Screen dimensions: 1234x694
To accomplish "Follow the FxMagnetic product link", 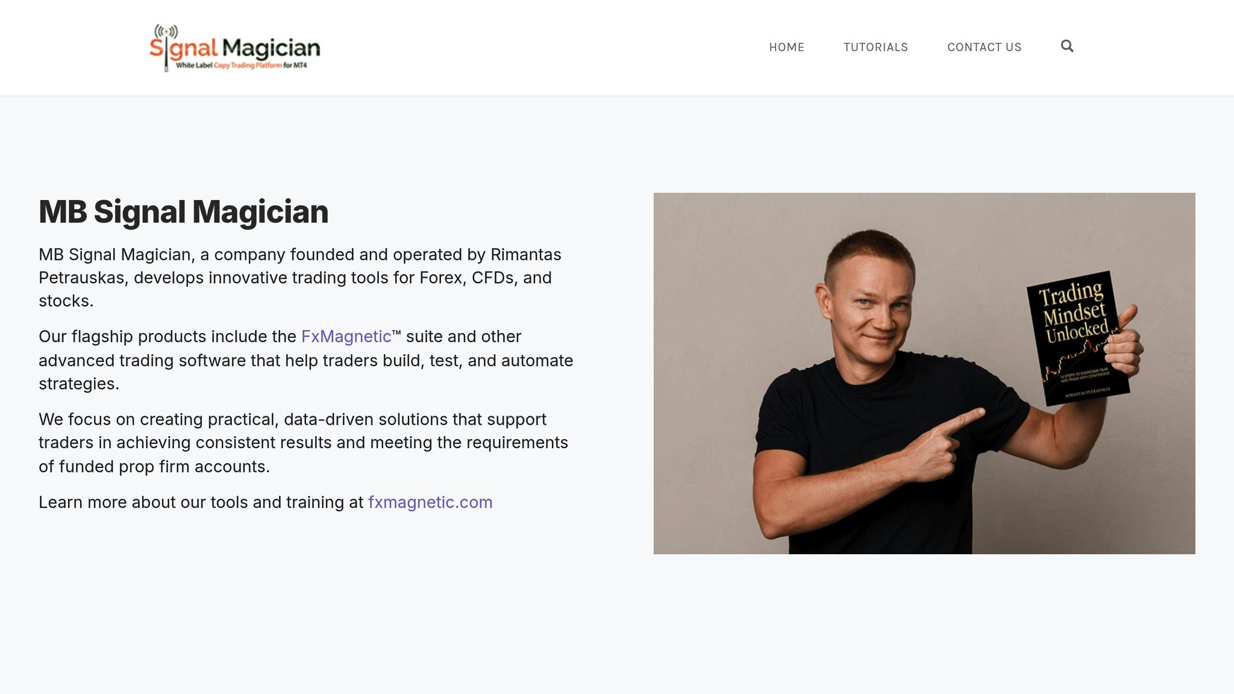I will [346, 336].
